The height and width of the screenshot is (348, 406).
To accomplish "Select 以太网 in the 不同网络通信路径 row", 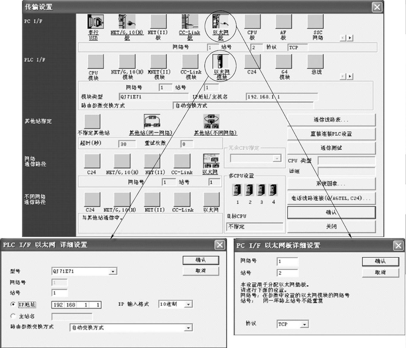I will [x=211, y=199].
